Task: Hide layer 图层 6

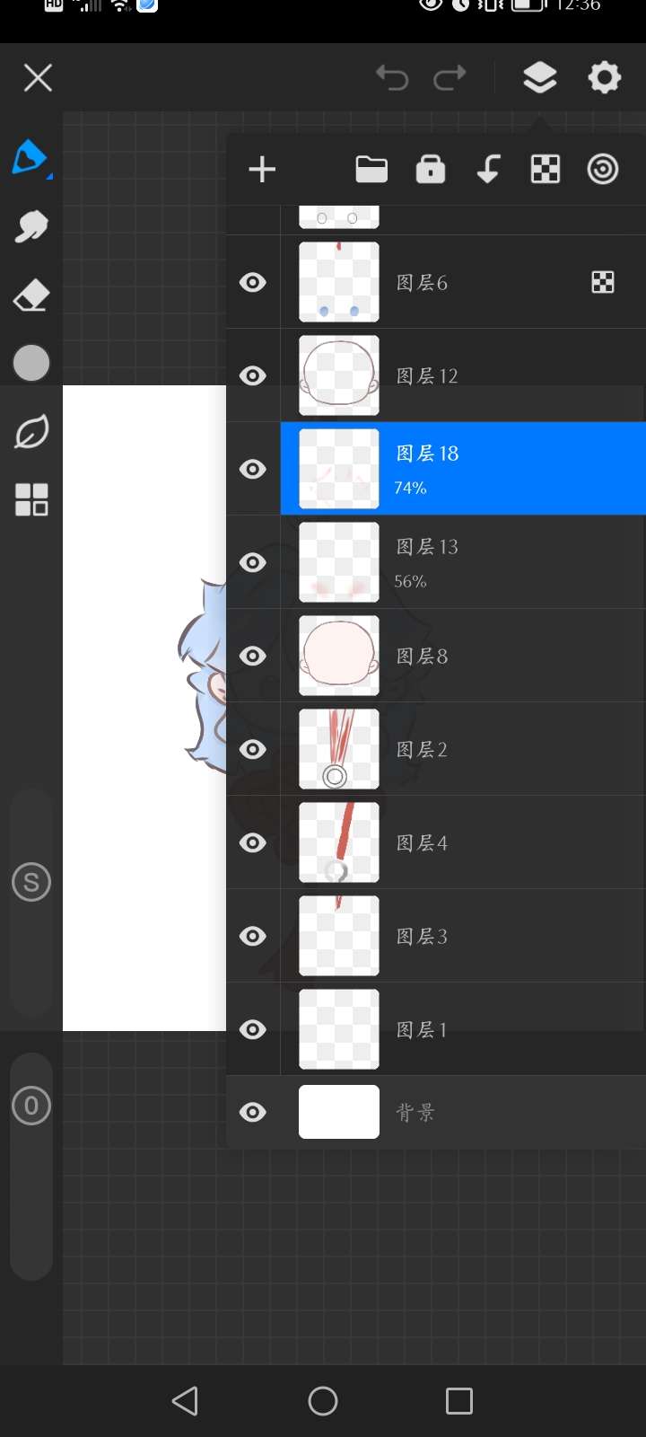Action: (253, 283)
